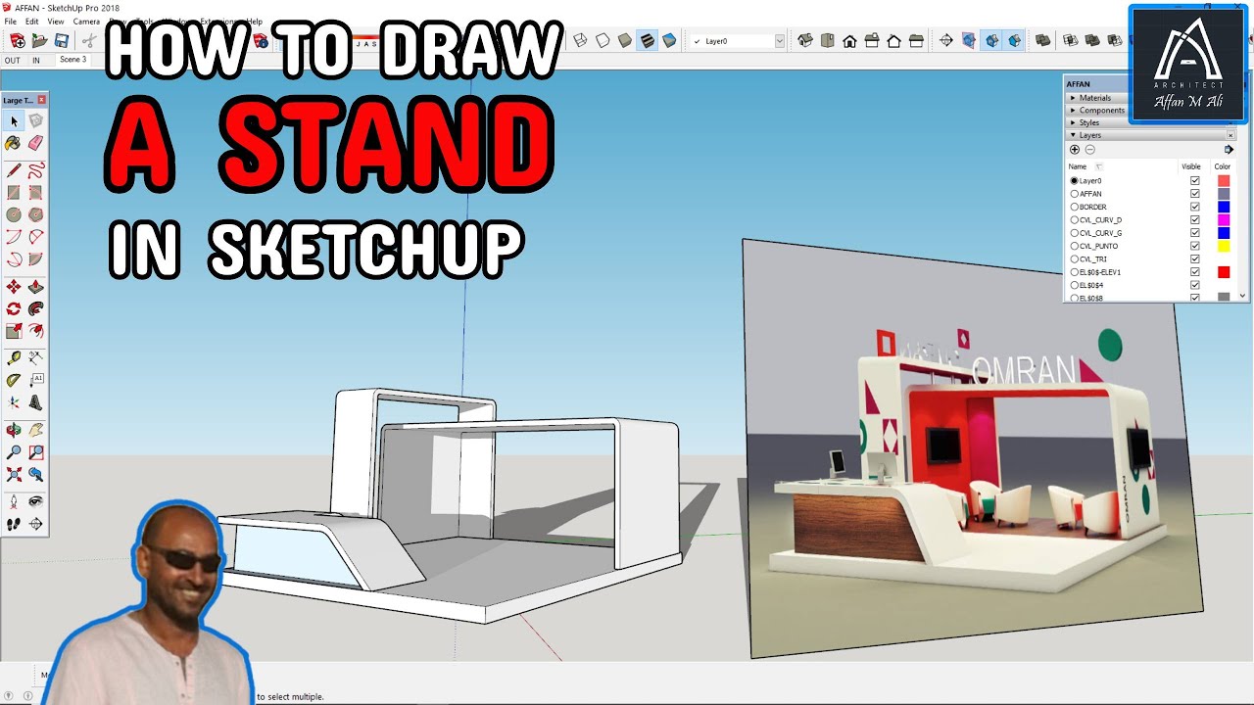Activate the Rectangle tool
The width and height of the screenshot is (1254, 705).
(x=14, y=193)
